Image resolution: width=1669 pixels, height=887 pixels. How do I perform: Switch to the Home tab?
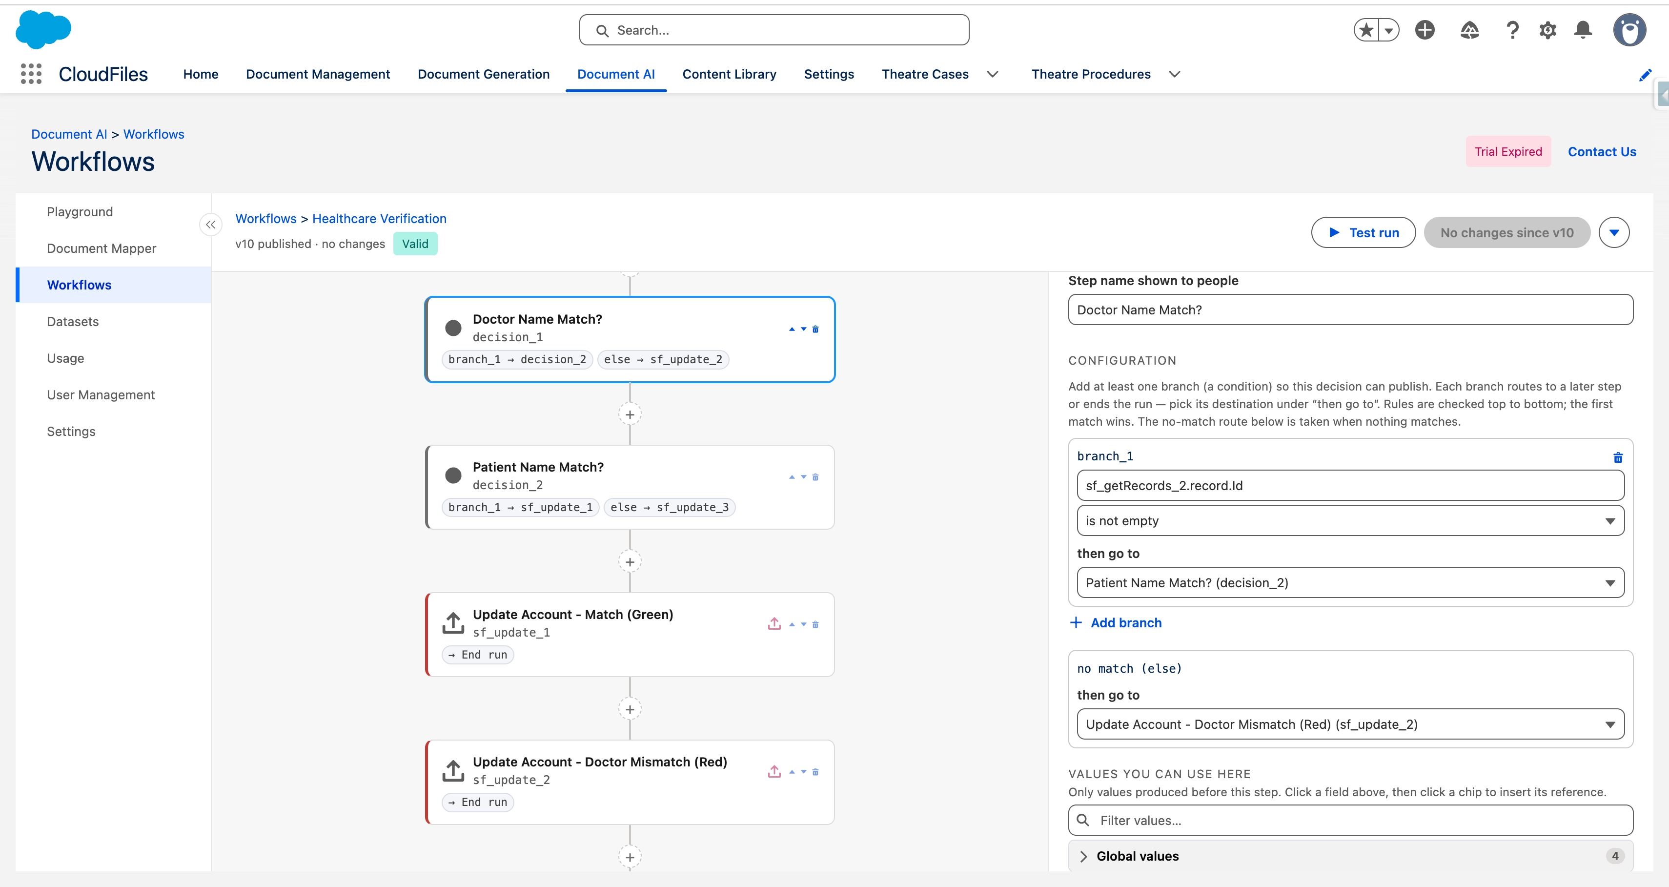click(201, 75)
